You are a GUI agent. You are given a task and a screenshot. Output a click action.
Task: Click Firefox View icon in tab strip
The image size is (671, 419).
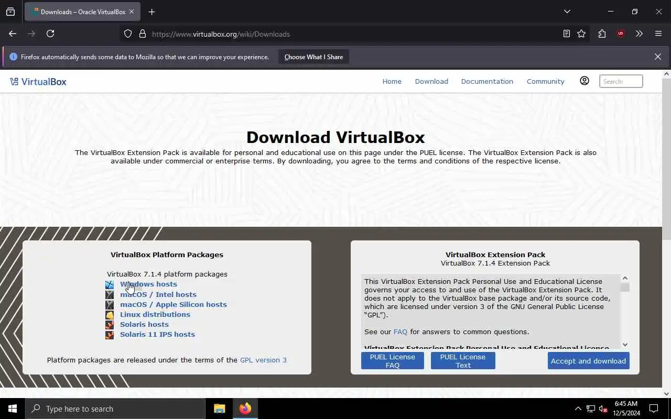[10, 12]
